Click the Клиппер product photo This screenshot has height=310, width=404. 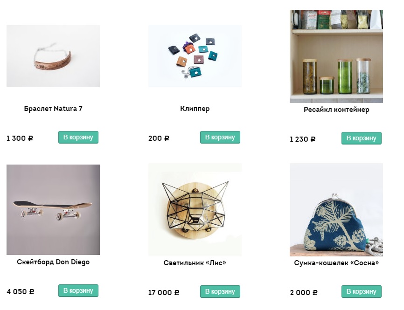click(x=195, y=56)
